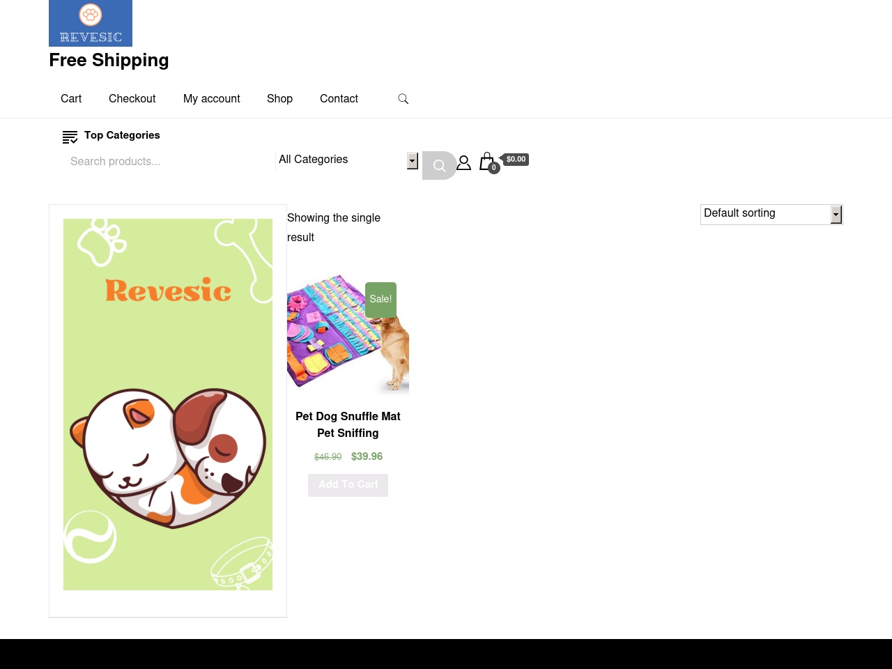Open the Checkout menu item
The height and width of the screenshot is (669, 892).
(132, 99)
